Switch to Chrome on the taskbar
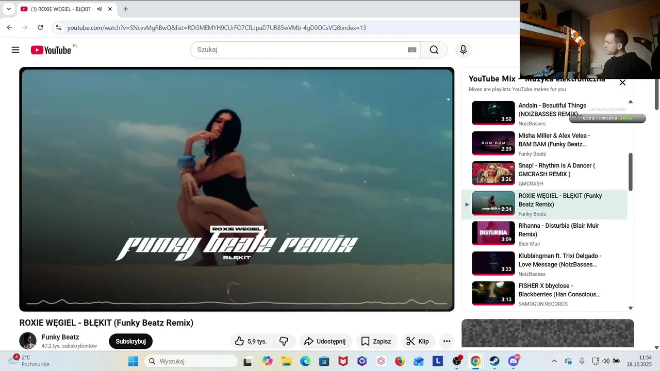The image size is (660, 371). [x=475, y=361]
